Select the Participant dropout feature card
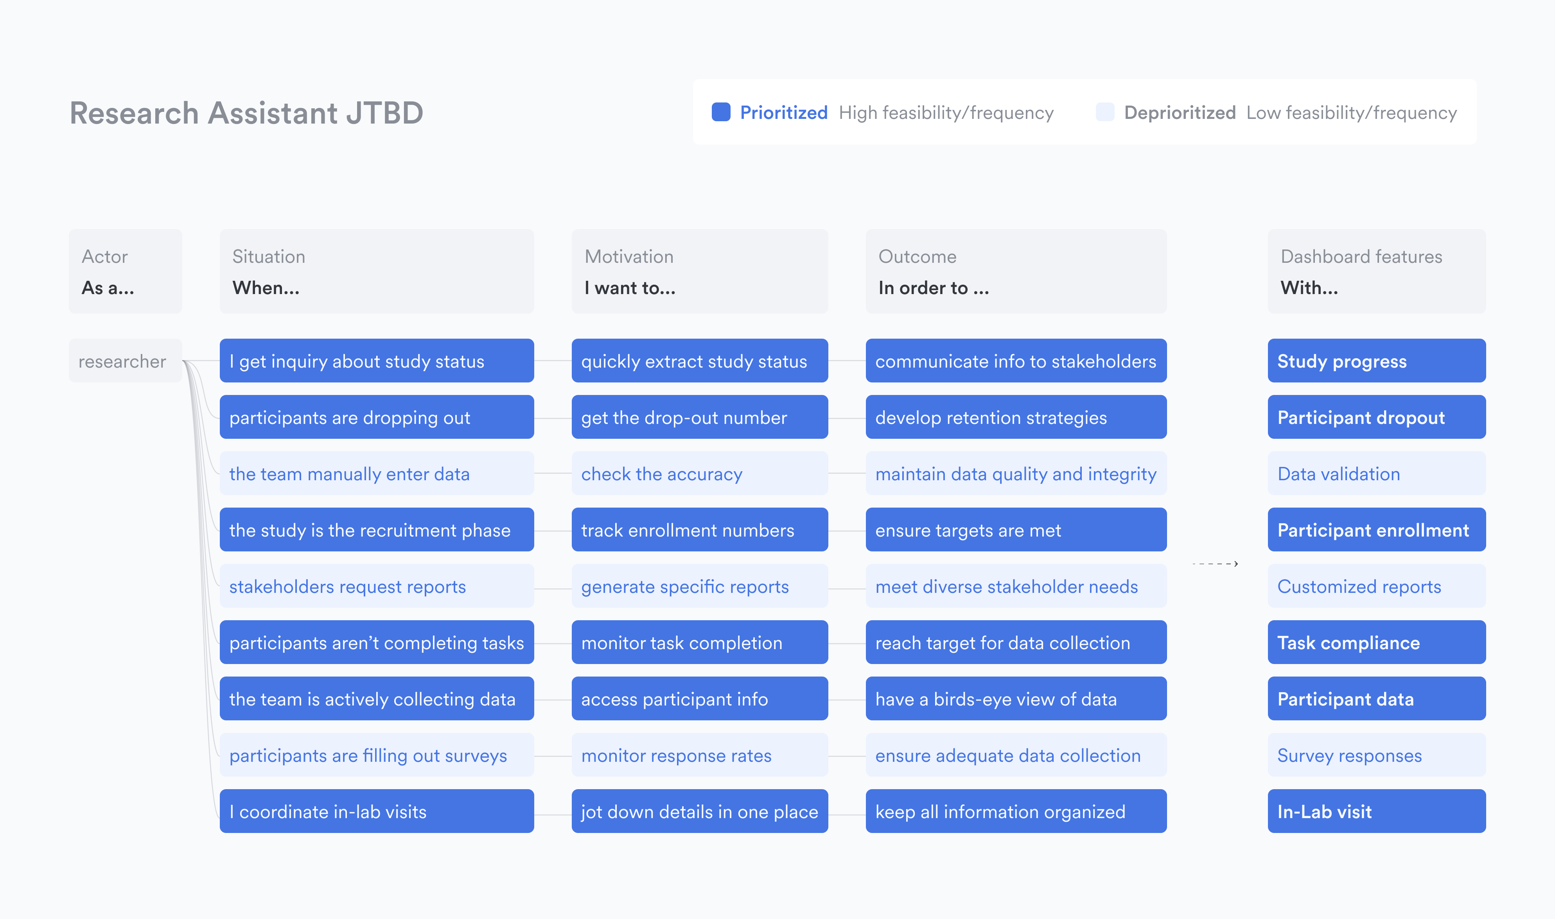 click(x=1376, y=417)
